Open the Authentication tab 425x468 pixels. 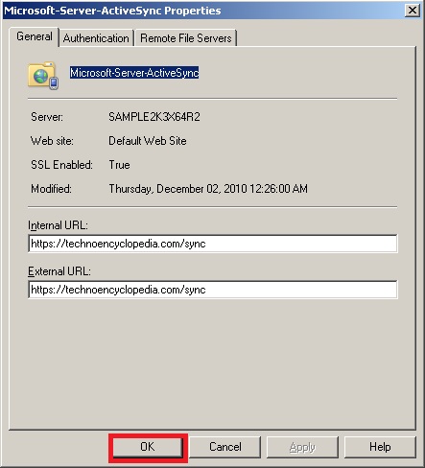pos(96,38)
